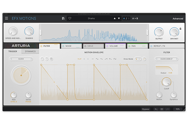
Task: Click the Cutoff knob
Action: pos(166,82)
